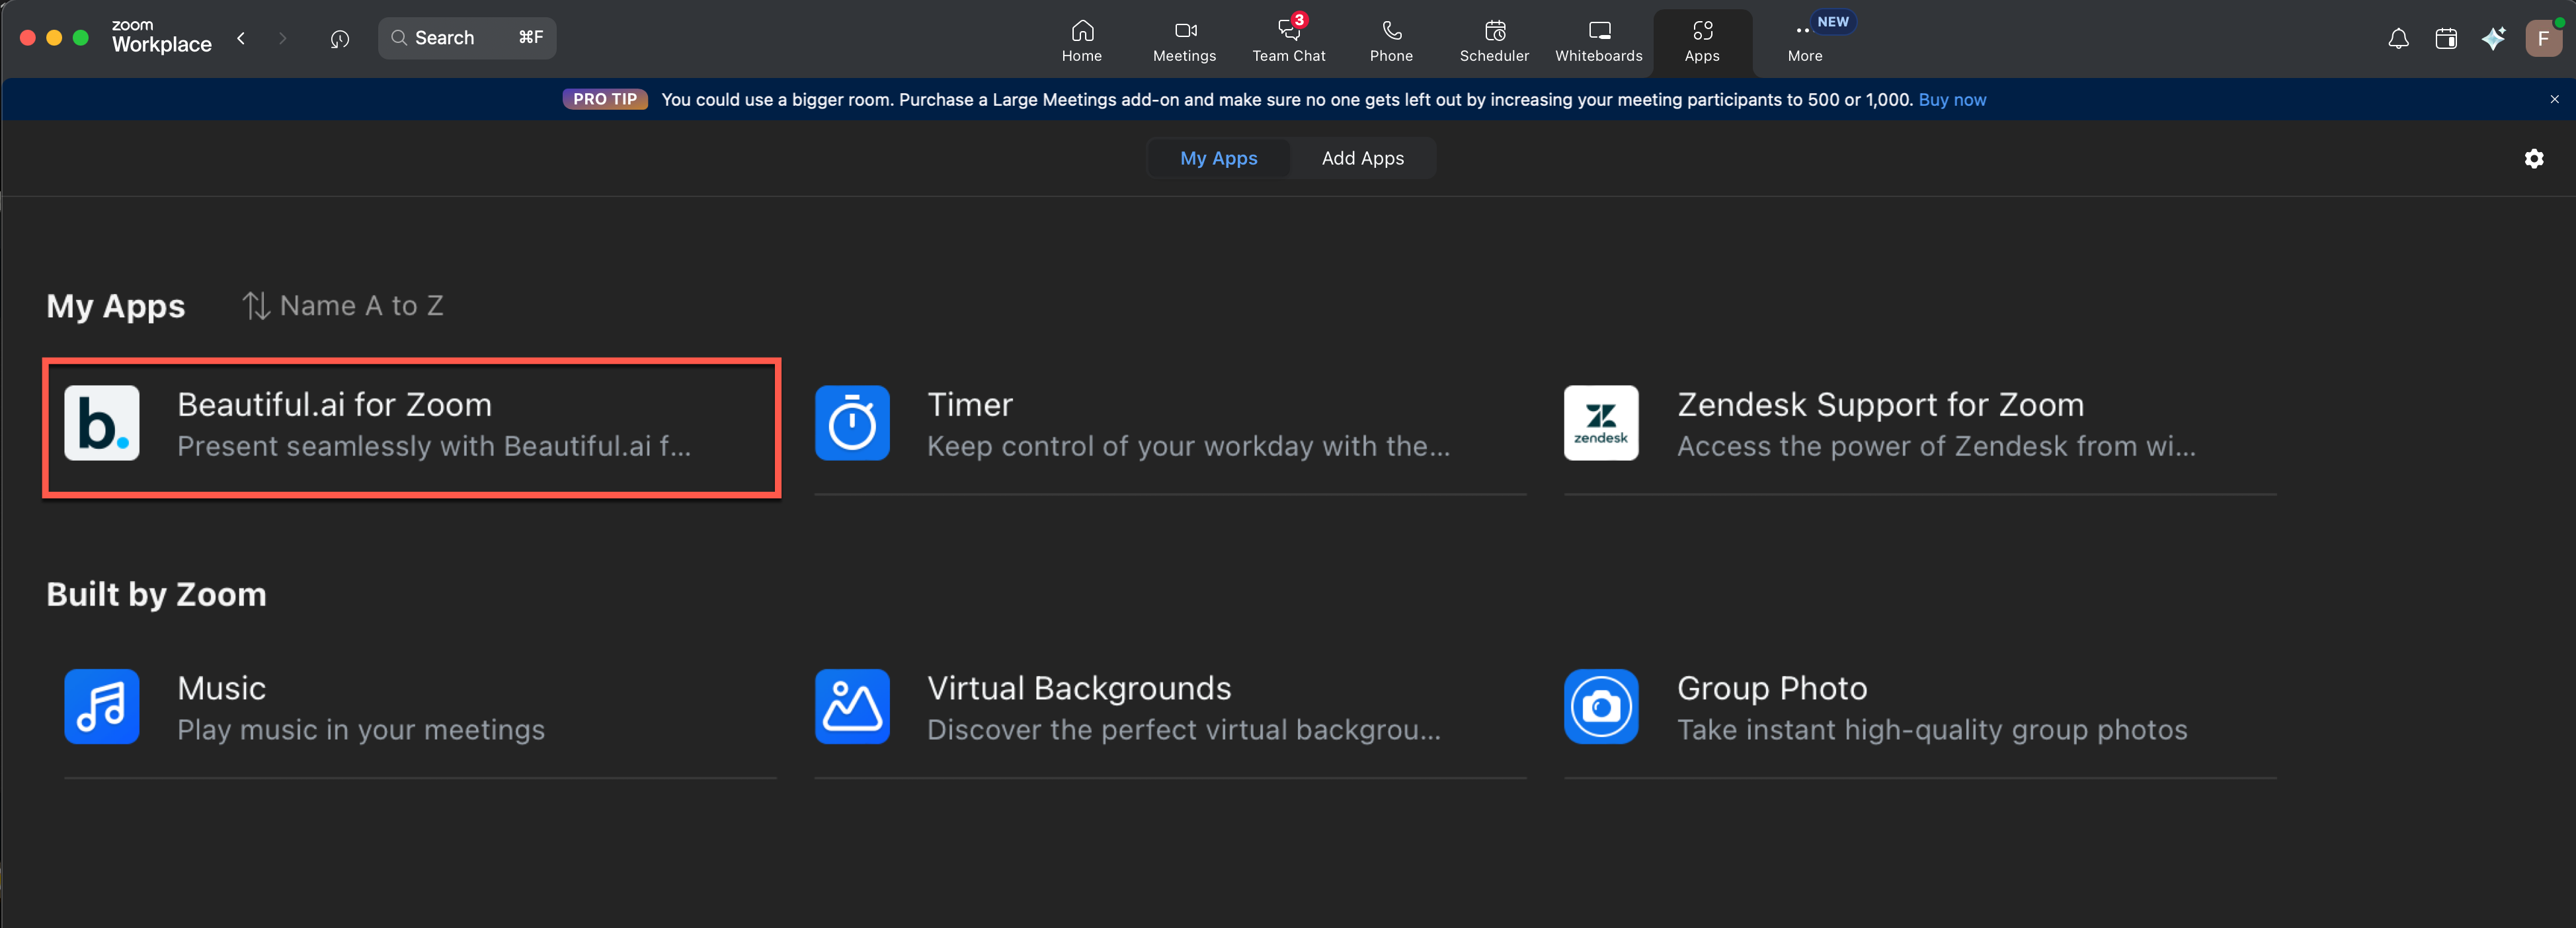Click the Search field
The width and height of the screenshot is (2576, 928).
(x=467, y=38)
